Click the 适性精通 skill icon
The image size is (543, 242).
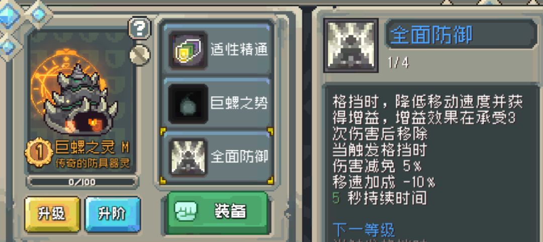pyautogui.click(x=188, y=50)
